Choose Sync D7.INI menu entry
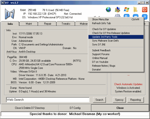The image size is (150, 119). [x=116, y=44]
